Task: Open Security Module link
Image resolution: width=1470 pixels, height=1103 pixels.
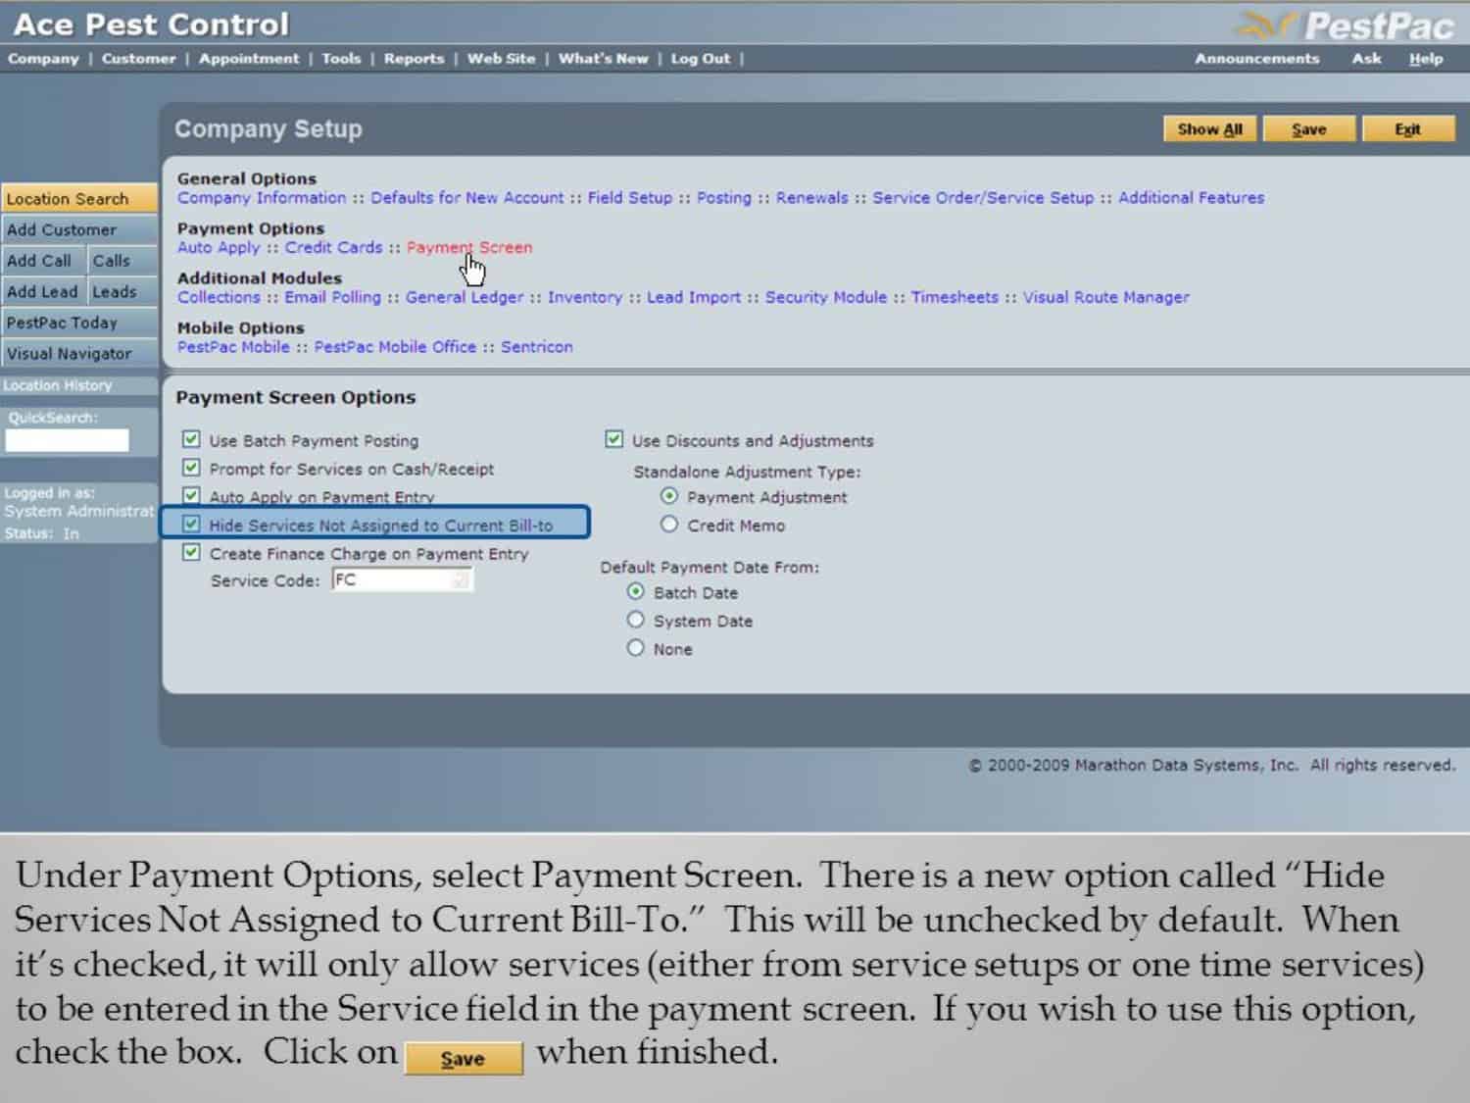Action: tap(826, 297)
